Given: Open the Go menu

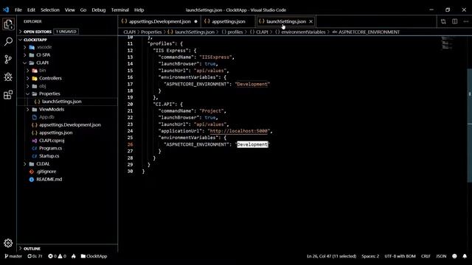Looking at the screenshot, I should click(83, 10).
